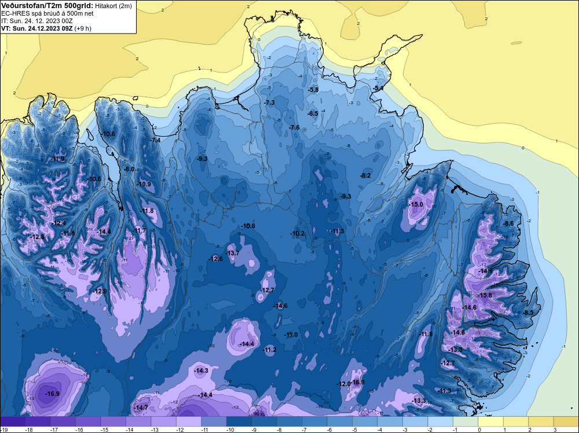The height and width of the screenshot is (433, 579).
Task: Click the -8.0 temperature reading
Action: [129, 169]
